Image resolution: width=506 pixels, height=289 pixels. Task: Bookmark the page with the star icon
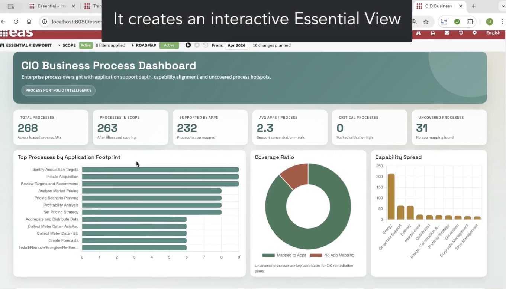click(x=426, y=22)
